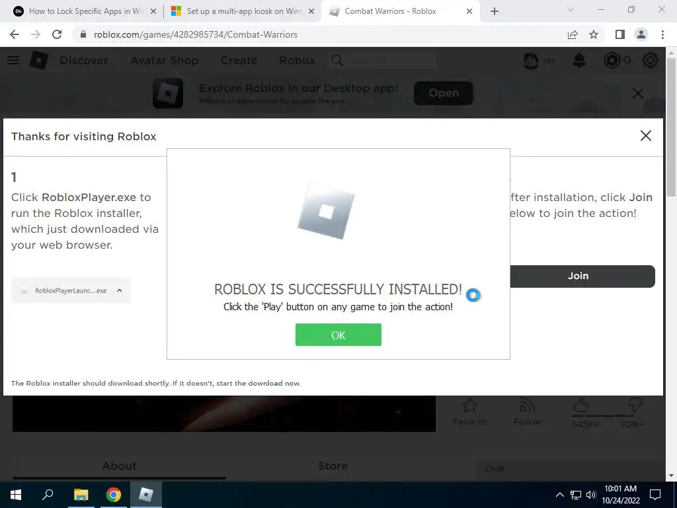The image size is (677, 508).
Task: Click the Roblox user avatar icon
Action: [531, 60]
